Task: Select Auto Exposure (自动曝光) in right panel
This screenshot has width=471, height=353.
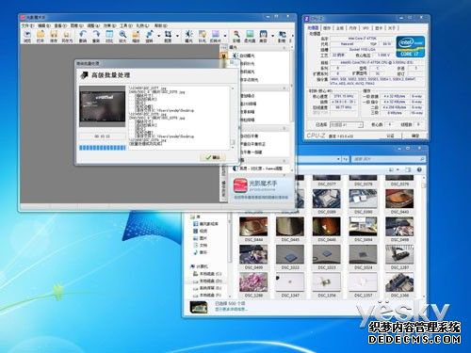Action: tap(247, 56)
